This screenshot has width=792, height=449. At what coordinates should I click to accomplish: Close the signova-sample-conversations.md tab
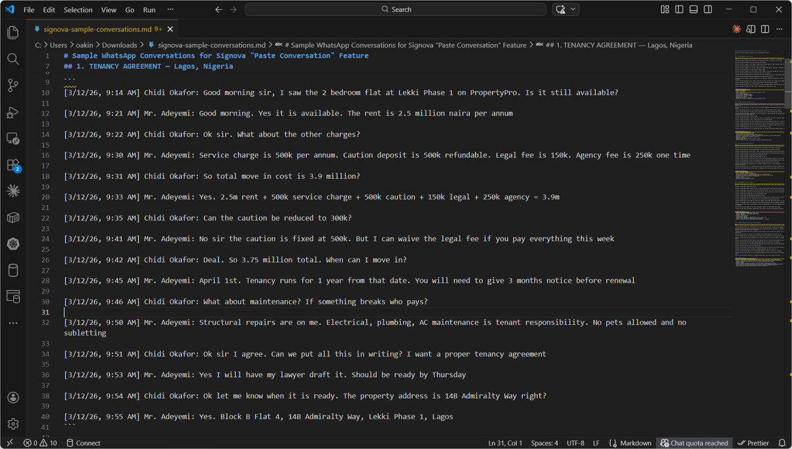170,29
